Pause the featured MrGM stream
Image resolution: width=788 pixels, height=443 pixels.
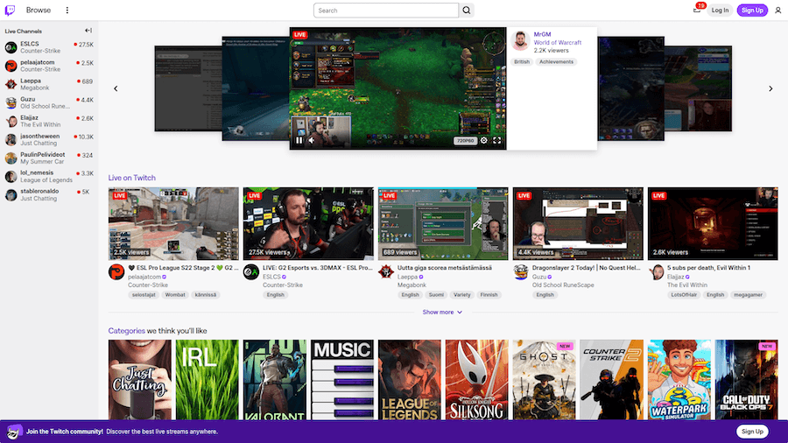(x=299, y=140)
